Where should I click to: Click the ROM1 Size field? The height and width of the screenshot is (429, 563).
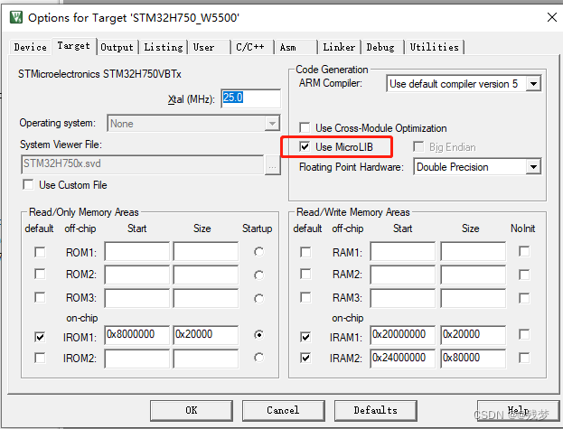206,251
